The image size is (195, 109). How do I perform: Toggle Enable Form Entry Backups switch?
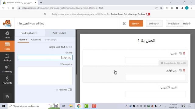pos(148,14)
